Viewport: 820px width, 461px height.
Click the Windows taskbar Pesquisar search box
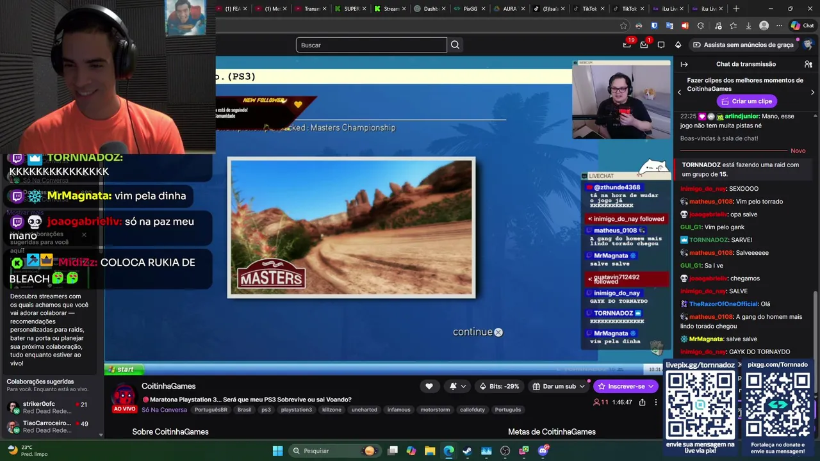(332, 451)
